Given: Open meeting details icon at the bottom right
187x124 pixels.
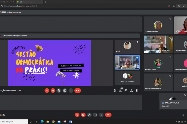Looking at the screenshot, I should click(x=183, y=115).
